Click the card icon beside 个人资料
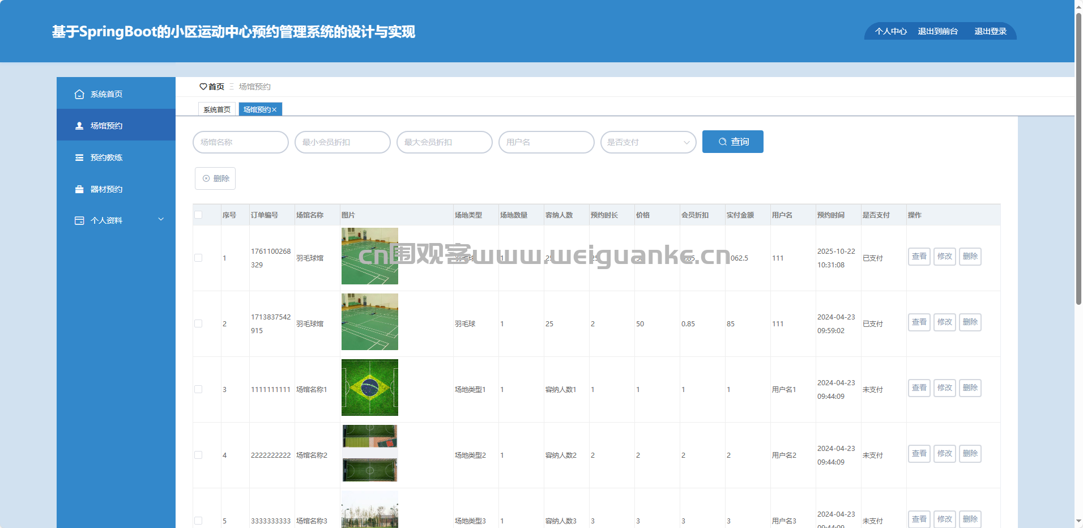The image size is (1083, 528). 79,220
